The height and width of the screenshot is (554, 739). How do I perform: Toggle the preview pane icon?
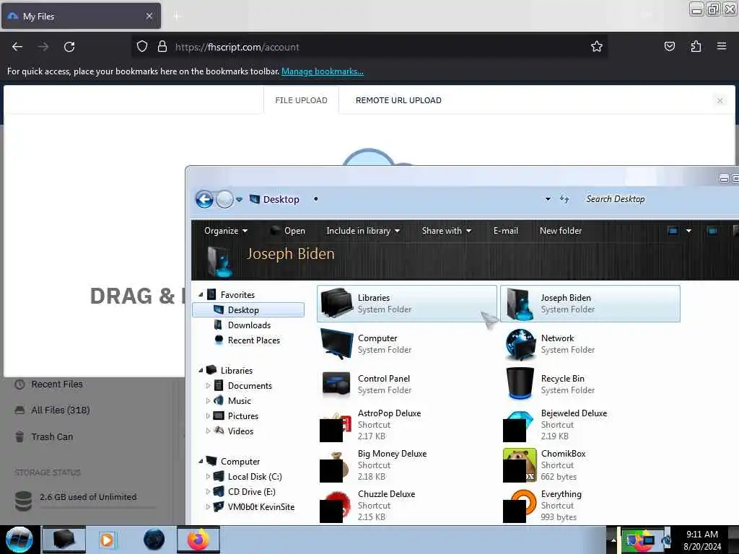pos(712,231)
